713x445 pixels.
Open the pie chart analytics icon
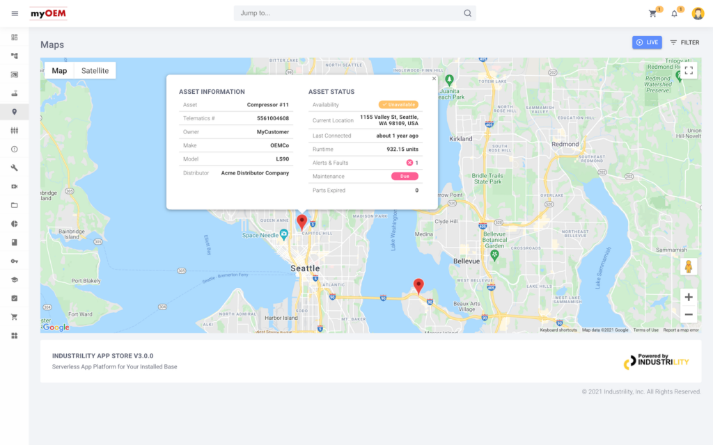point(14,223)
